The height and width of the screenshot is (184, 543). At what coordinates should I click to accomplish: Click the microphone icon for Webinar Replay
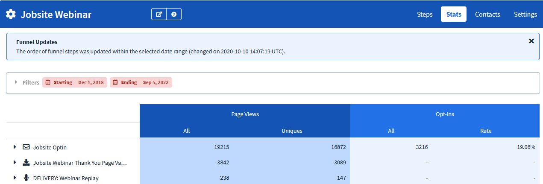click(x=26, y=178)
